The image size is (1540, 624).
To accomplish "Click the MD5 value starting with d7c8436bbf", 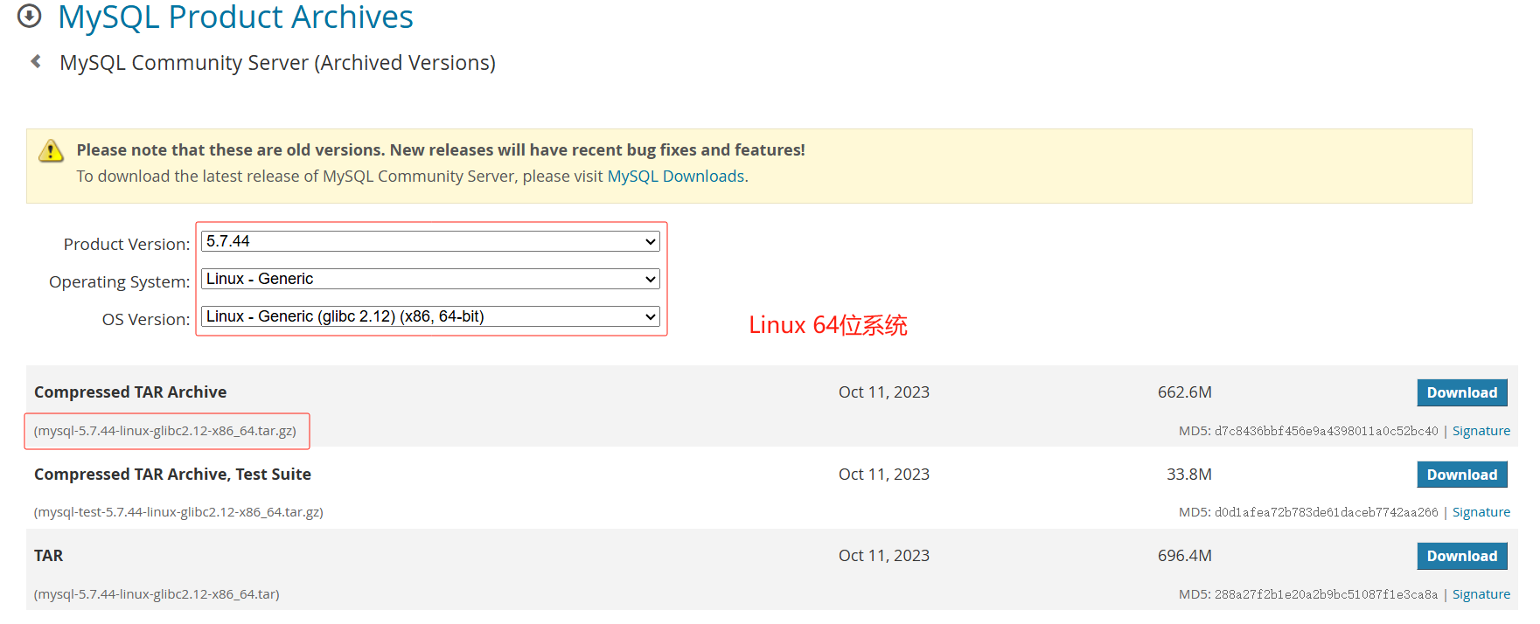I will coord(1326,431).
